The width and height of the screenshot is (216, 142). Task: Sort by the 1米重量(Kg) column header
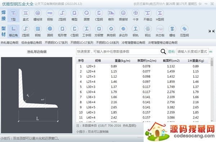click(x=195, y=61)
